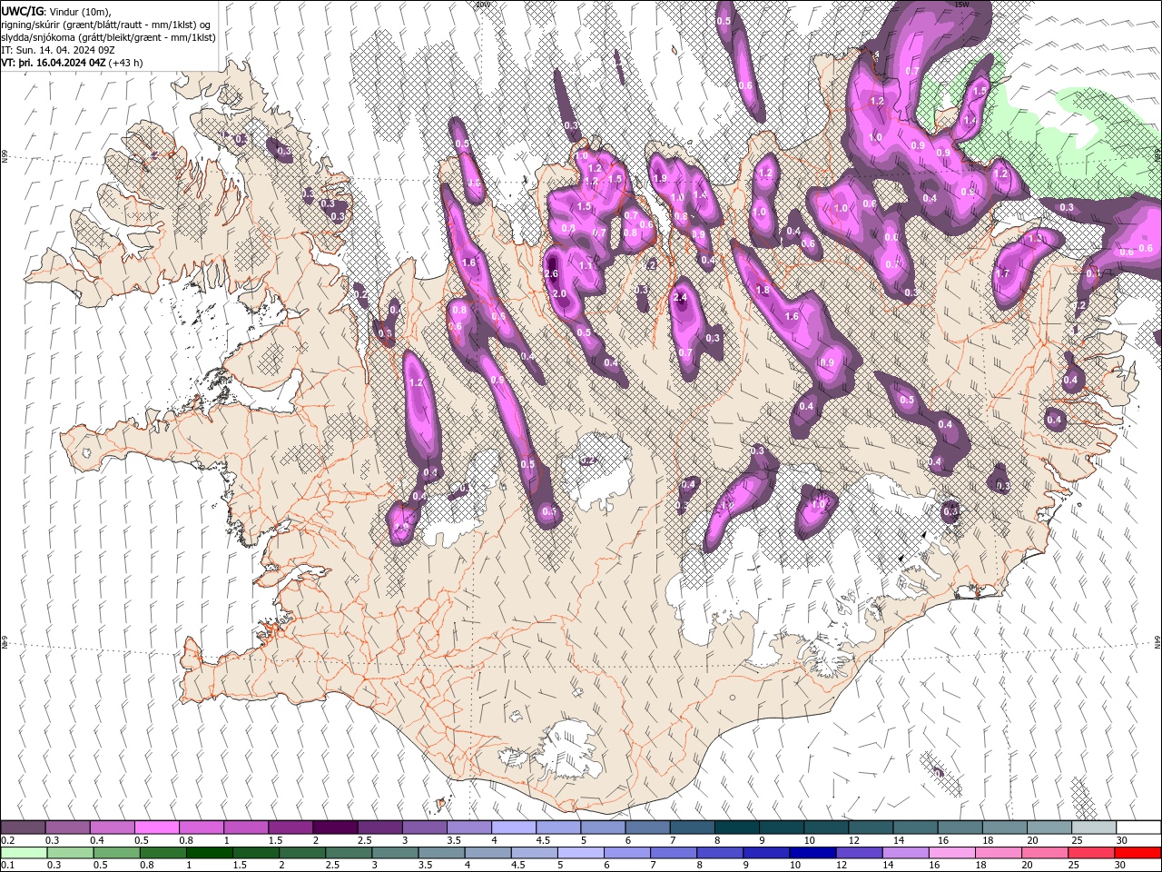This screenshot has width=1162, height=872.
Task: Click the 'rigning/skúrir (grænt/blátt/rautt - mm/1klst) og' line
Action: [x=106, y=25]
